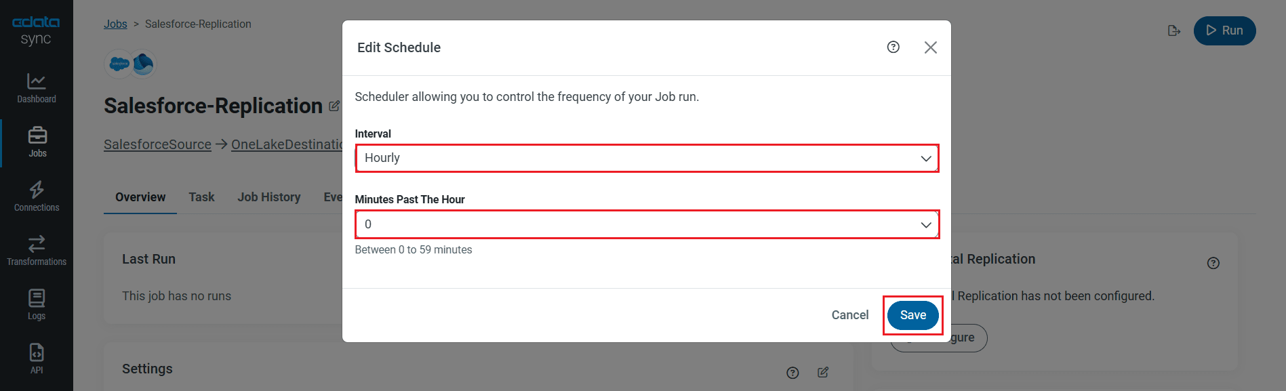Close the Edit Schedule dialog
The width and height of the screenshot is (1286, 391).
pyautogui.click(x=930, y=47)
